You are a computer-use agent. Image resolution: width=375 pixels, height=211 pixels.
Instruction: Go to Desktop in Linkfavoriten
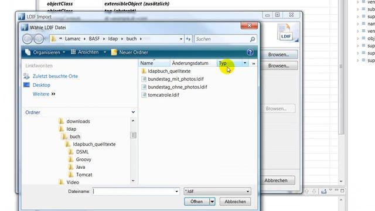(41, 85)
